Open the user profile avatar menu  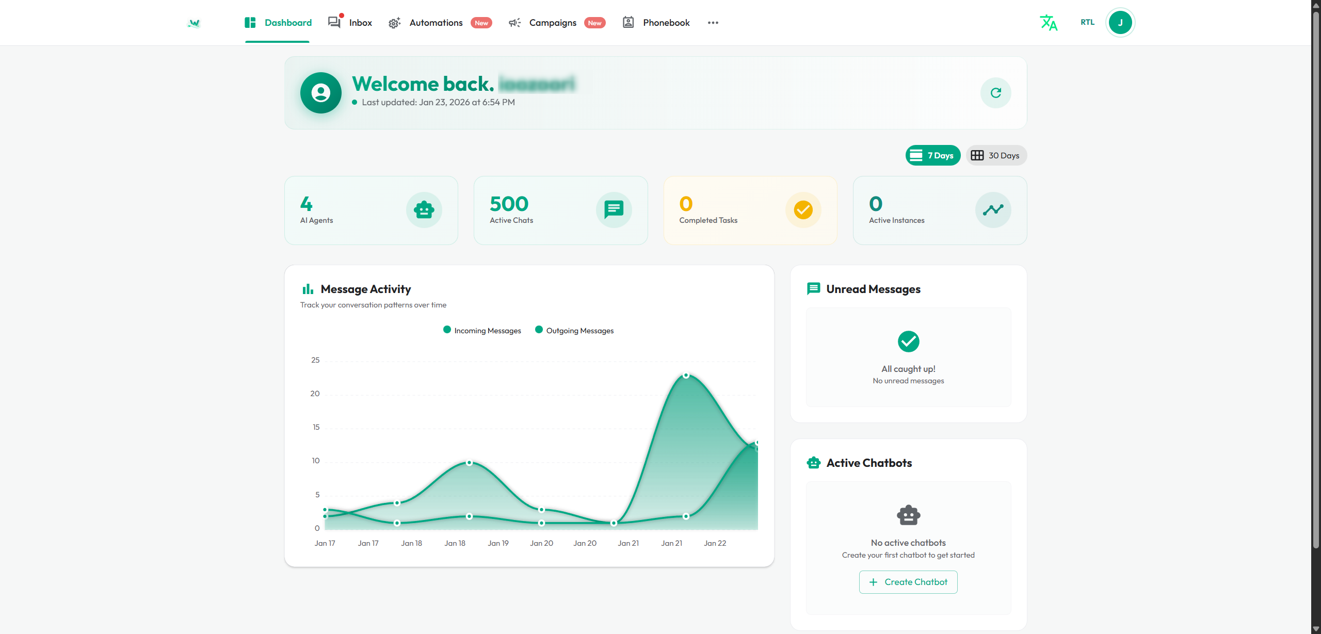click(x=1120, y=22)
